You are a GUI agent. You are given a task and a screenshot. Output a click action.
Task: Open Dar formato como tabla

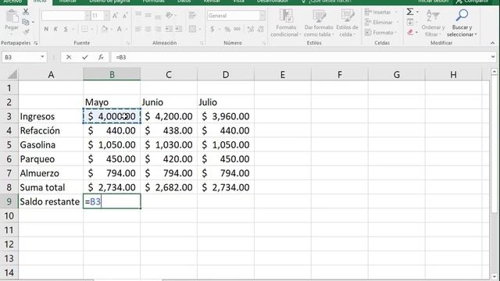click(319, 23)
